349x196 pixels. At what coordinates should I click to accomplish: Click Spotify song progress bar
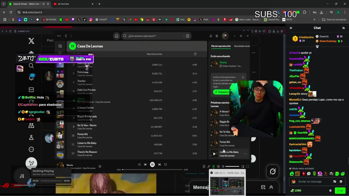point(152,170)
